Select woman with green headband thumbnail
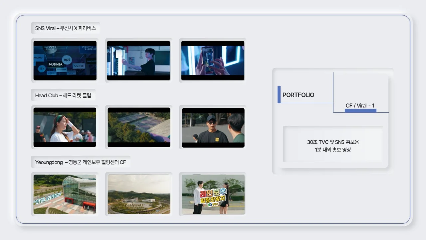426x240 pixels. click(x=65, y=127)
